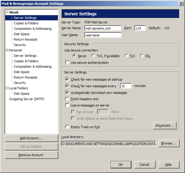185x173 pixels.
Task: Collapse the Local Folders tree node
Action: pos(7,88)
